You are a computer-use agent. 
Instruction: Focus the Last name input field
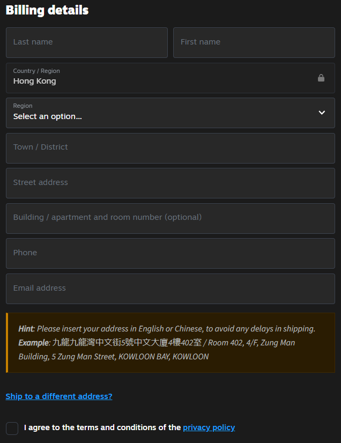coord(87,43)
